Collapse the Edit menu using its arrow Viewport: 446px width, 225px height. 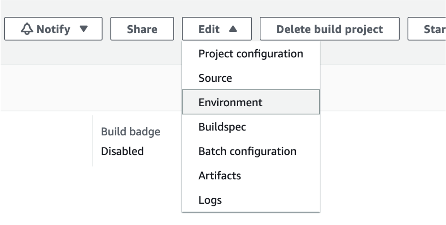tap(233, 29)
